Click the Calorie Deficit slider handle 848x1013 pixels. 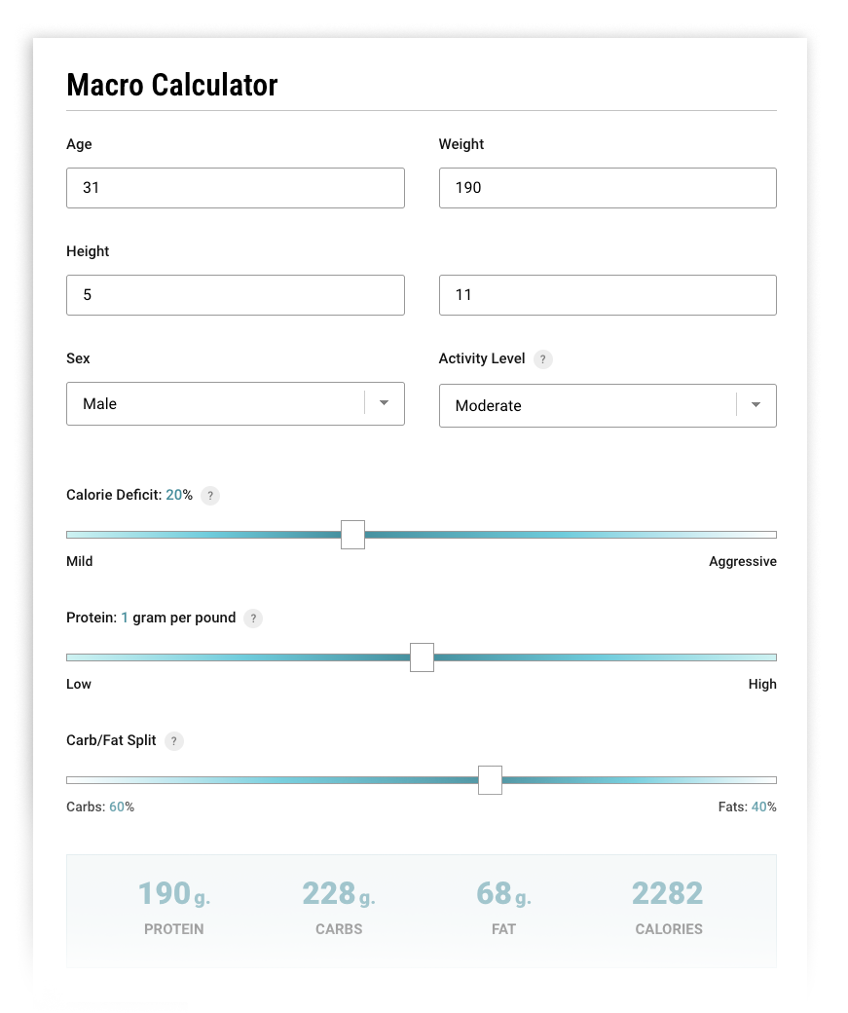(352, 535)
